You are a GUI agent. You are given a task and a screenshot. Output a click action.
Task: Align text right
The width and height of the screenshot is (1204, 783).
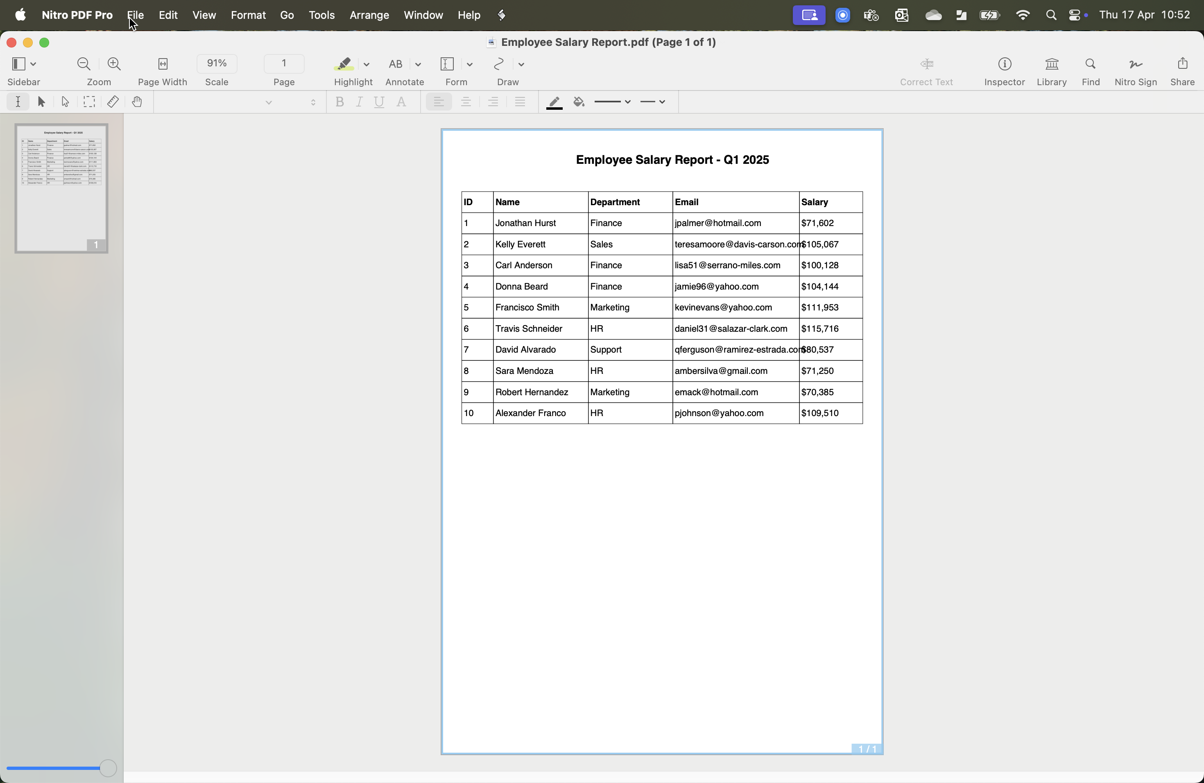click(493, 102)
